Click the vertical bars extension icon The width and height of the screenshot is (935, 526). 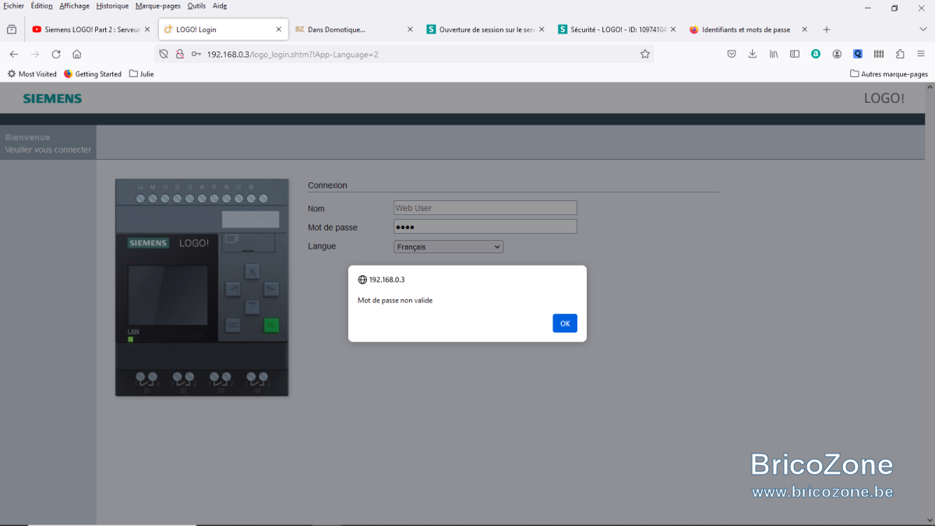click(x=879, y=54)
